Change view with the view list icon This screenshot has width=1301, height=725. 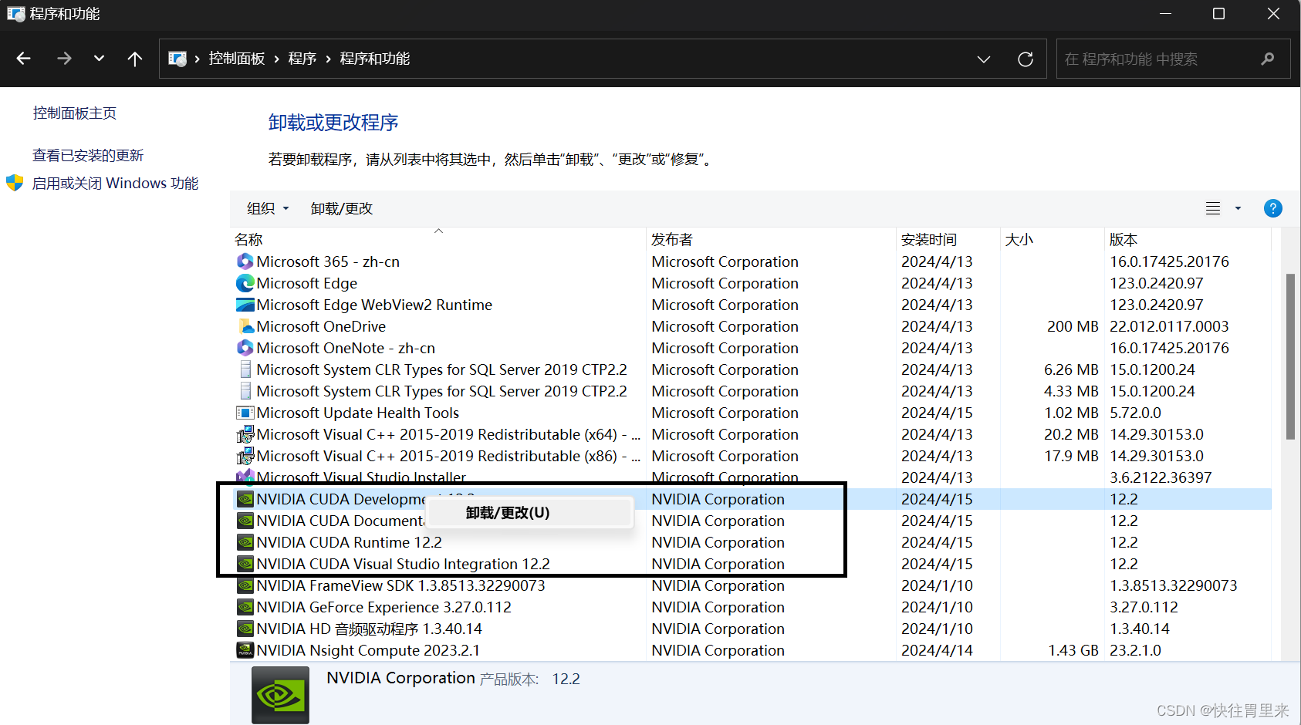tap(1213, 208)
